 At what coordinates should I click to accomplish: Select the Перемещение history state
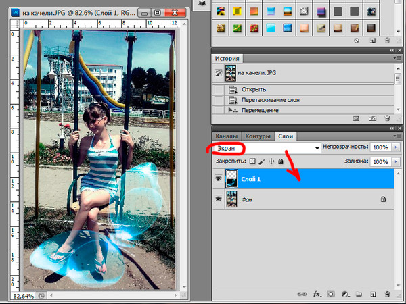pyautogui.click(x=303, y=110)
